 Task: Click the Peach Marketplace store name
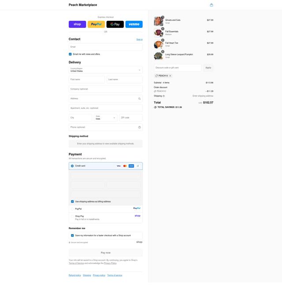(x=83, y=5)
